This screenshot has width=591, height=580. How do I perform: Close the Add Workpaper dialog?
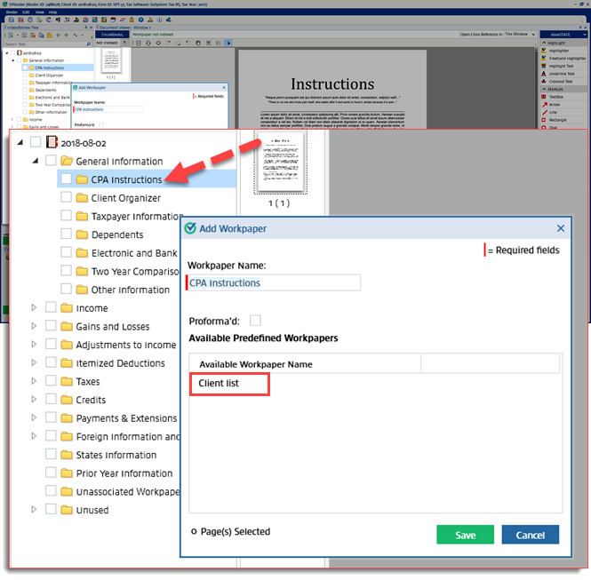coord(560,228)
